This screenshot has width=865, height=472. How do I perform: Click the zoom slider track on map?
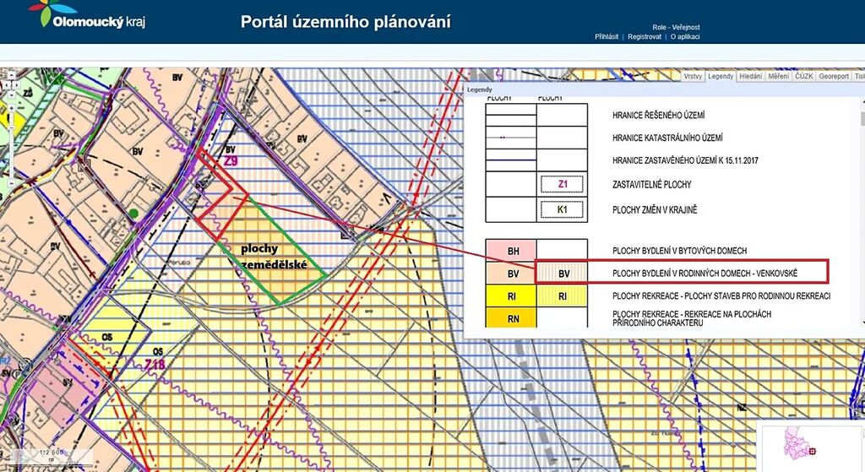[x=11, y=148]
